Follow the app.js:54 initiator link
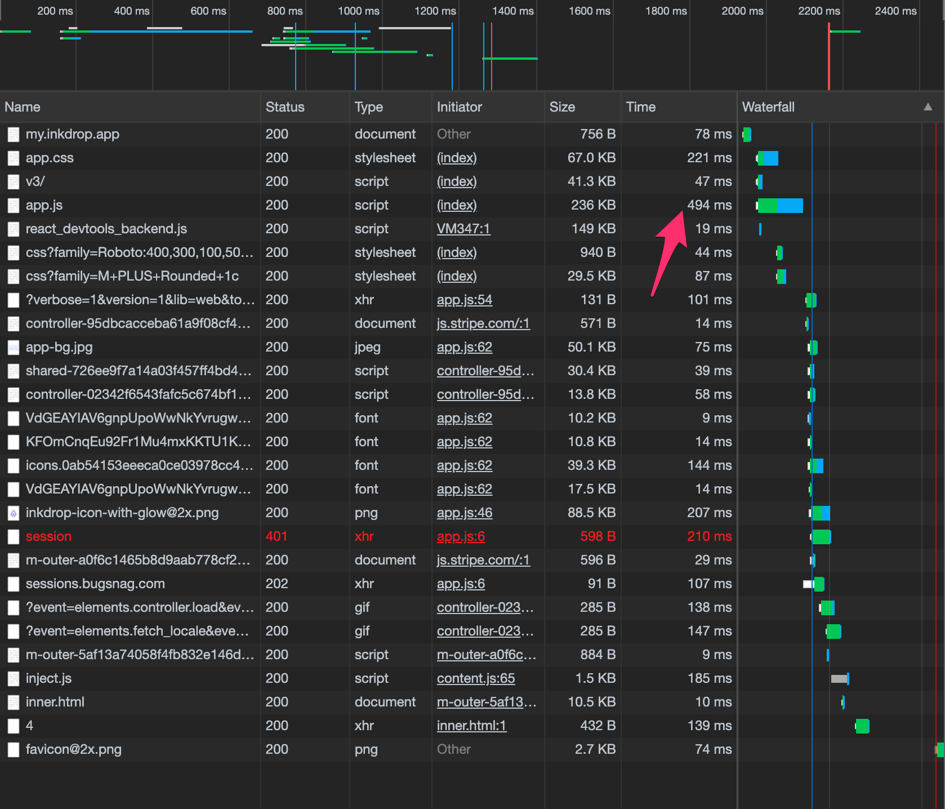Viewport: 945px width, 809px height. (465, 300)
